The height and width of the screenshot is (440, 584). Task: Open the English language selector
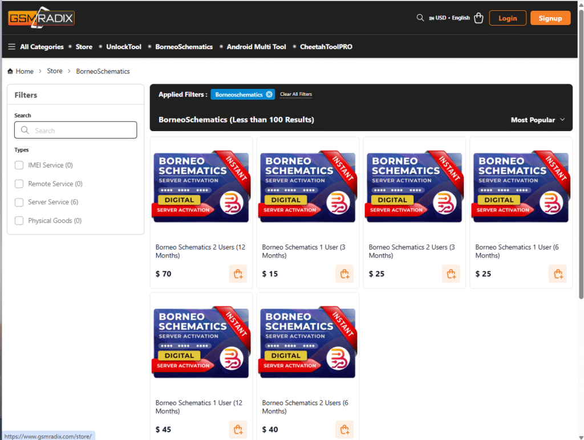(460, 18)
